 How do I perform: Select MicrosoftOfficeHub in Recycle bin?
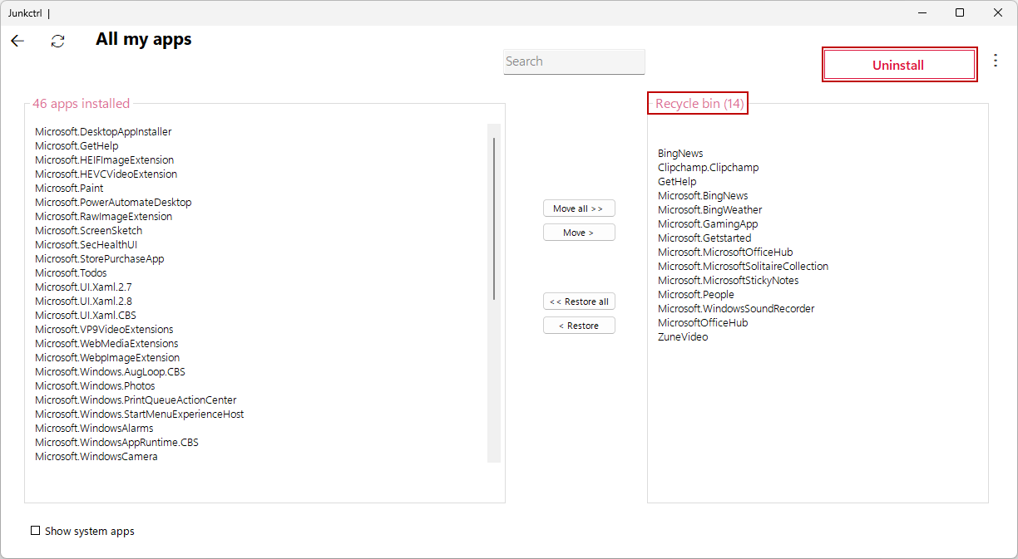[703, 323]
